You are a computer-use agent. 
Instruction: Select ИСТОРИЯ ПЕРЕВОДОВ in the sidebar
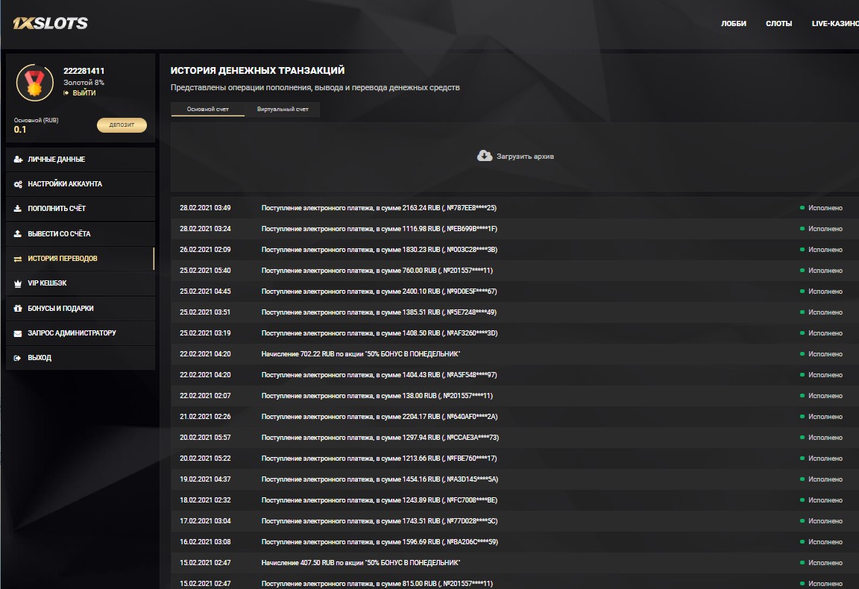[x=81, y=259]
